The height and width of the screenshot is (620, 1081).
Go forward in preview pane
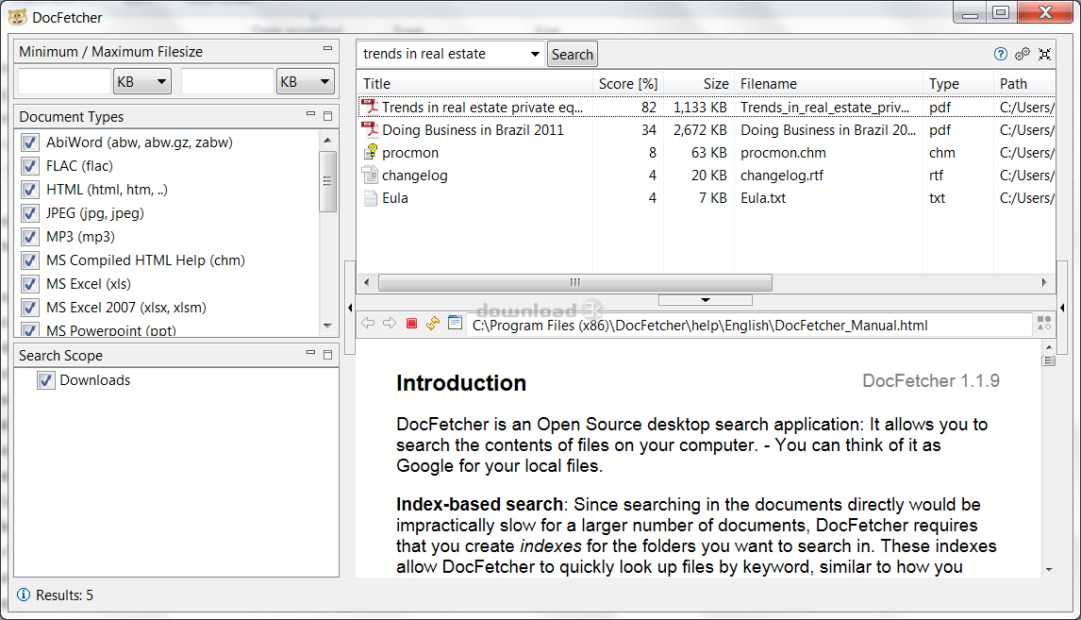390,323
